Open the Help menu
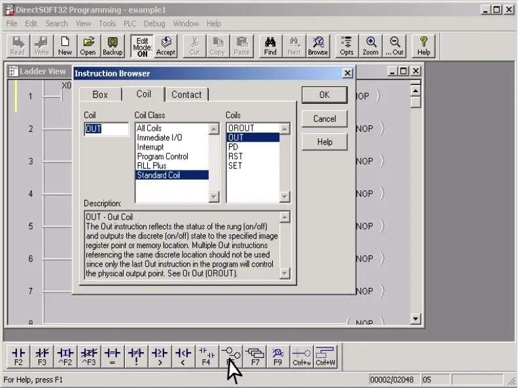 [214, 24]
